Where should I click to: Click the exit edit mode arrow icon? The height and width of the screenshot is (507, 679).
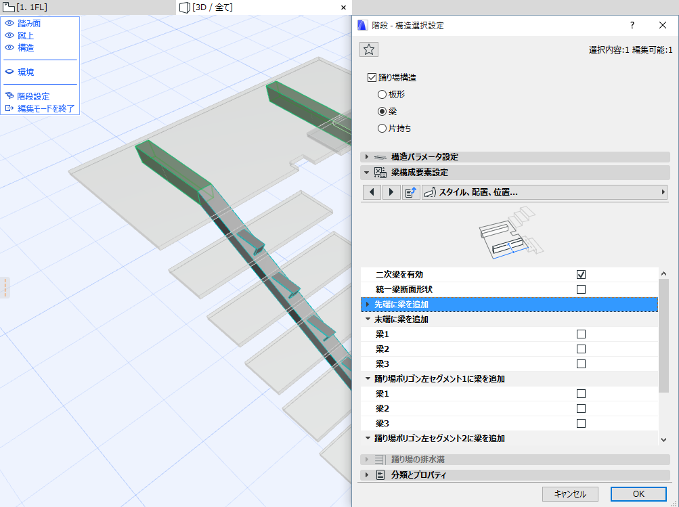point(9,108)
